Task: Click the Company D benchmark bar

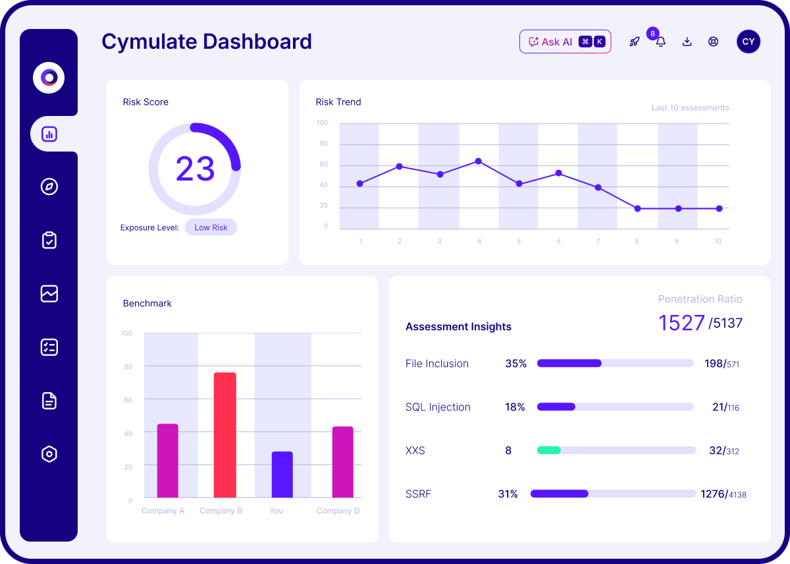Action: 343,462
